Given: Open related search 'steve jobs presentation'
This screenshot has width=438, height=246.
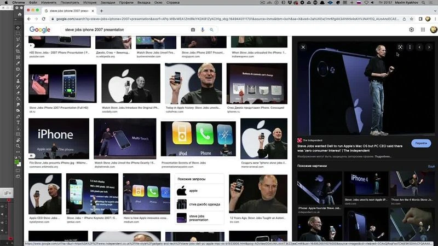Looking at the screenshot, I should (199, 218).
